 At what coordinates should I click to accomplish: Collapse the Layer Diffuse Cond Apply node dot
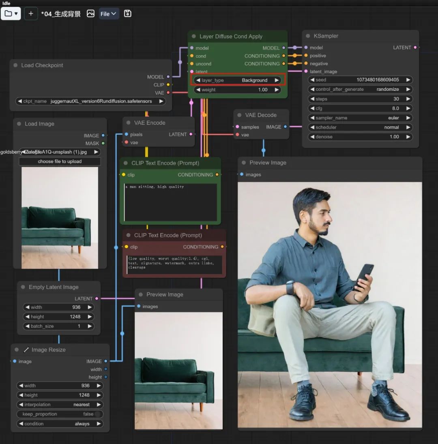click(x=194, y=36)
